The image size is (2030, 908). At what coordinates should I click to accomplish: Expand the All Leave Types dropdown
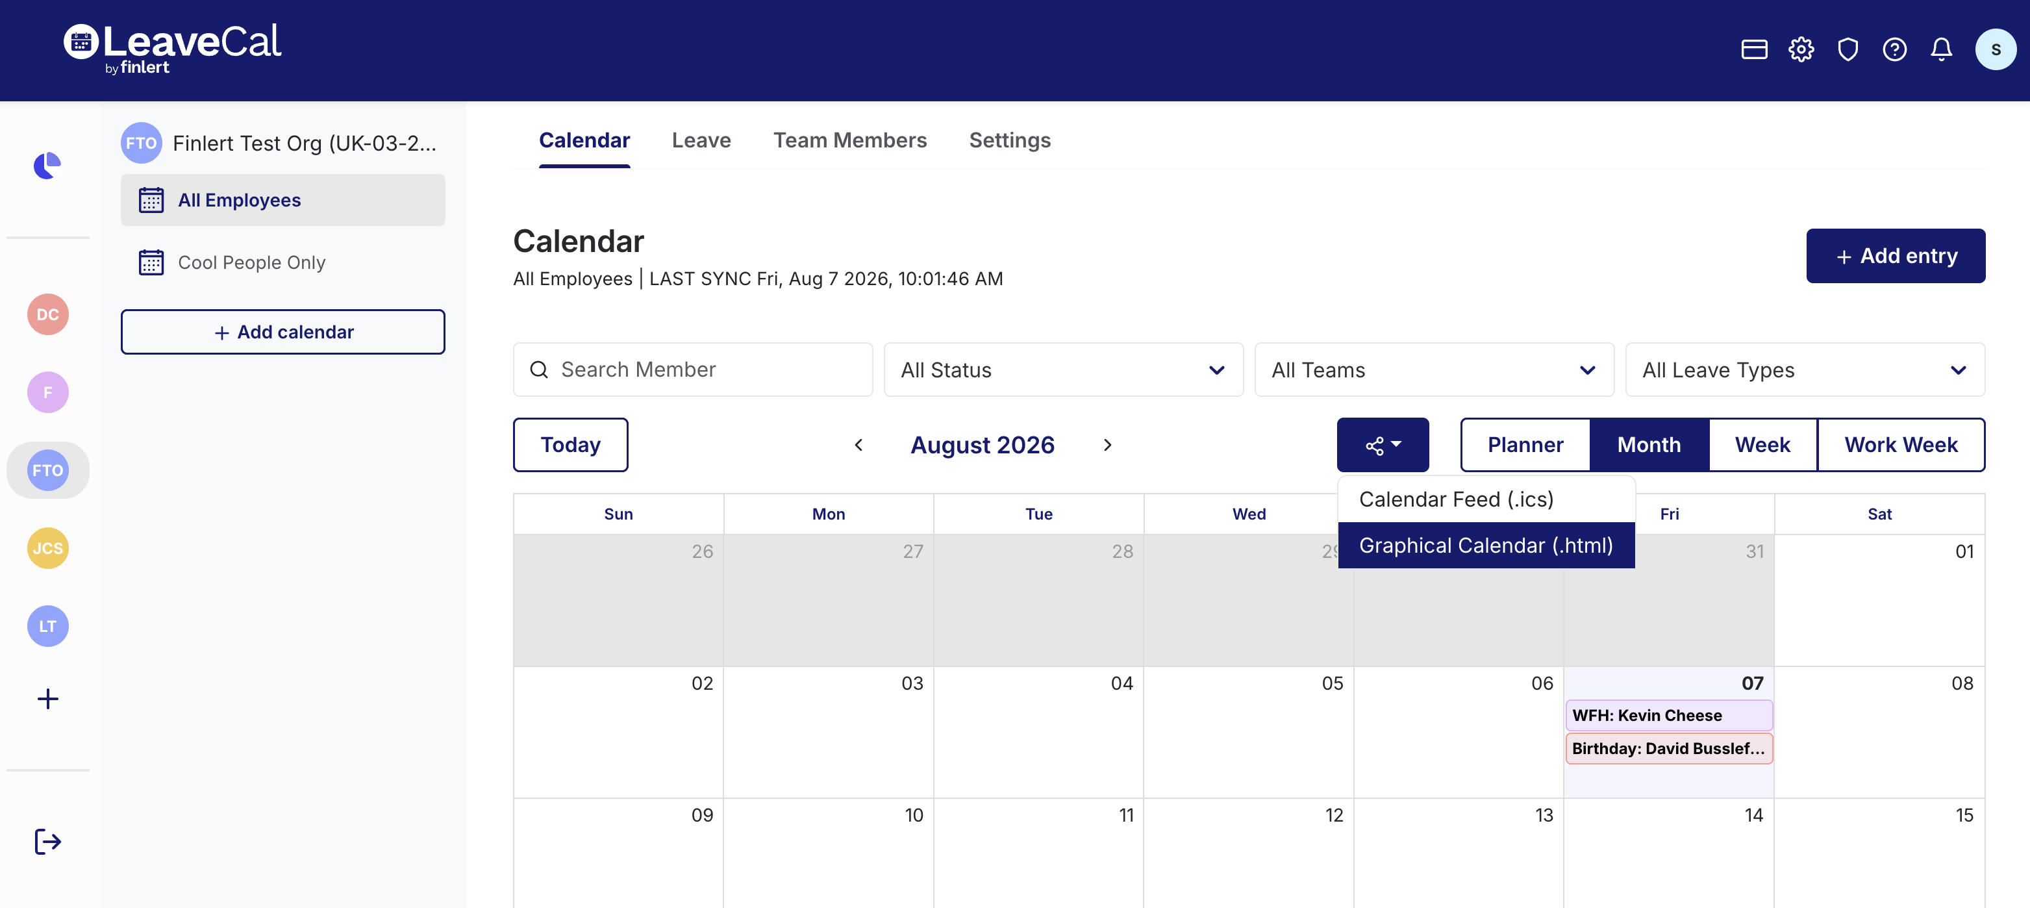[1805, 370]
